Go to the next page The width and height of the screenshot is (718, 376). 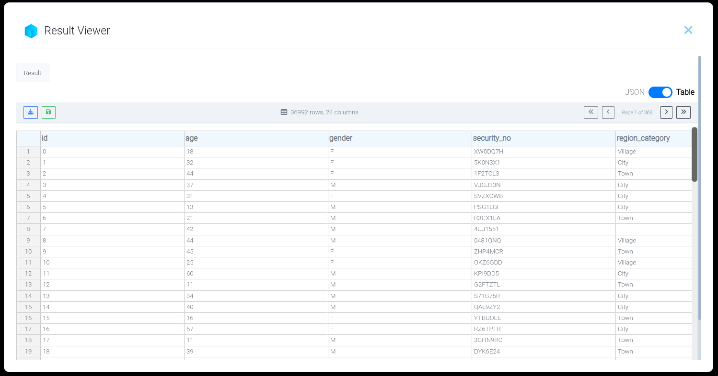tap(666, 112)
